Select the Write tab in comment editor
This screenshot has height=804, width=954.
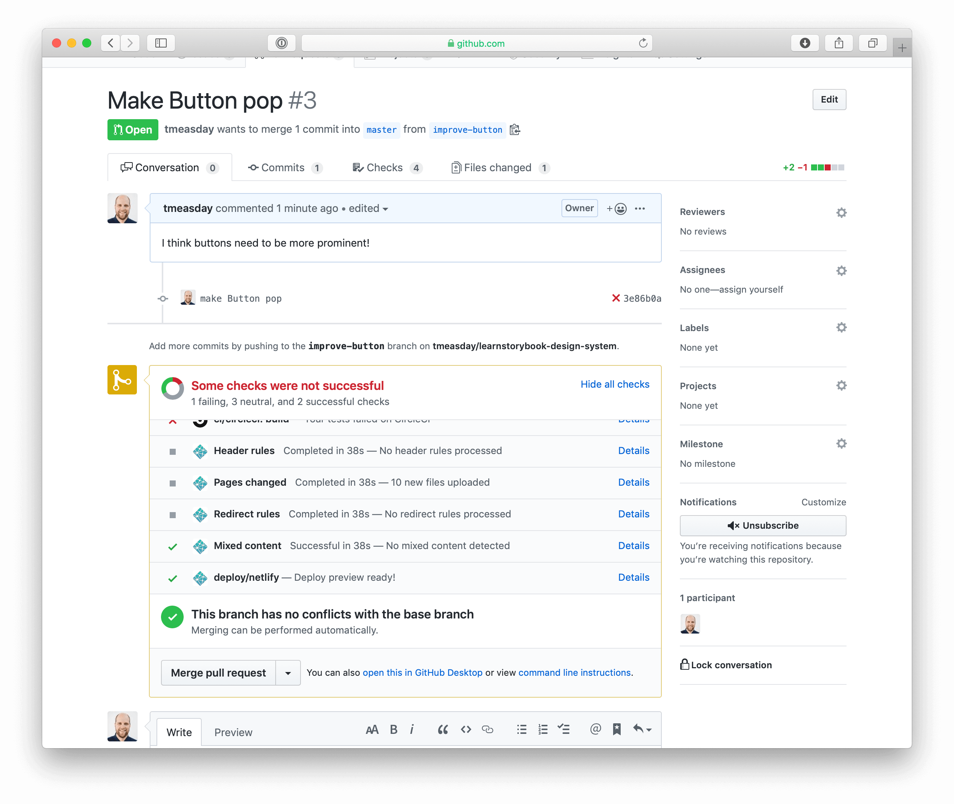point(179,732)
